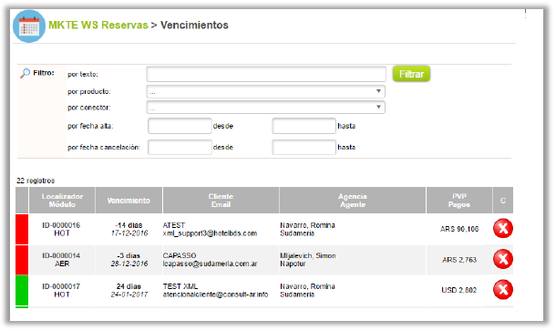Image resolution: width=556 pixels, height=331 pixels.
Task: Select 'fecha alta' desde date field
Action: tap(180, 126)
